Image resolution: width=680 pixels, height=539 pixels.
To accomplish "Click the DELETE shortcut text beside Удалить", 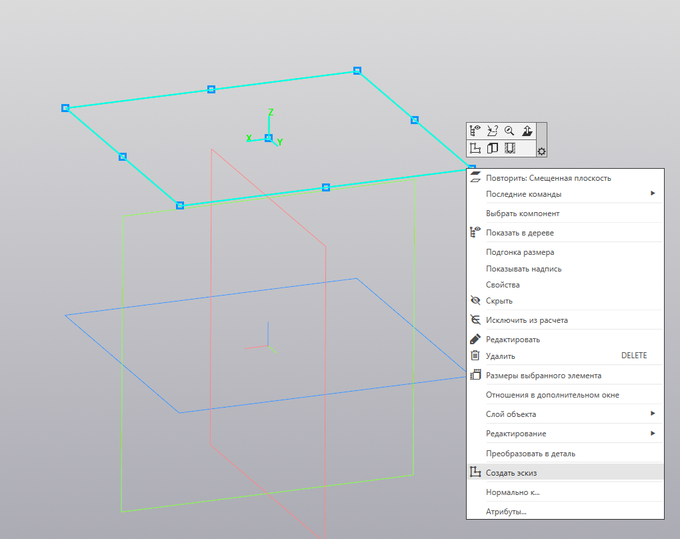I will [634, 356].
